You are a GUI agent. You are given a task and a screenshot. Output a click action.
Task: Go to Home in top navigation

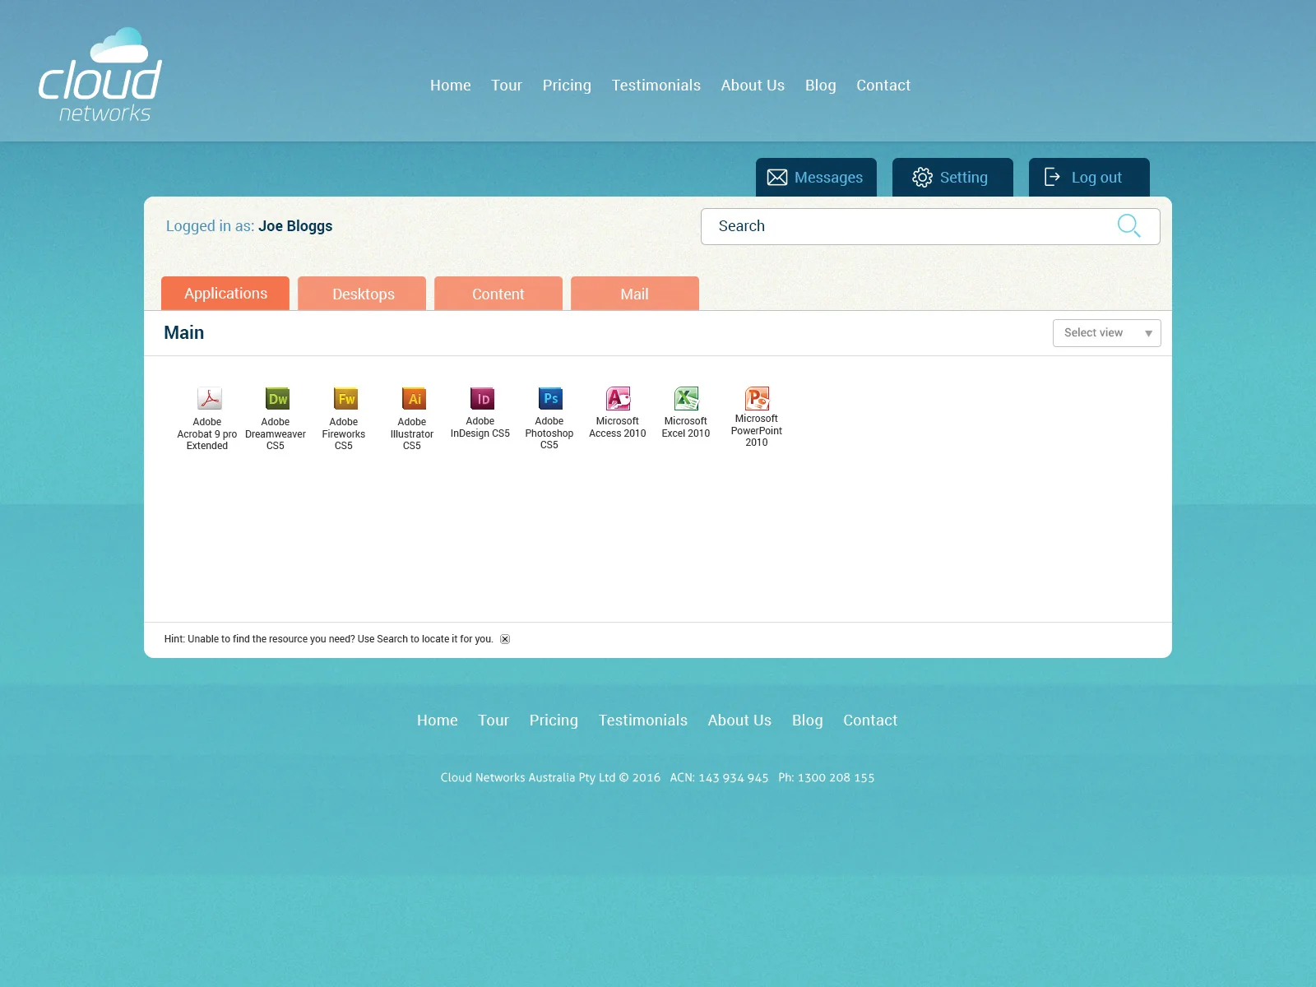[451, 86]
